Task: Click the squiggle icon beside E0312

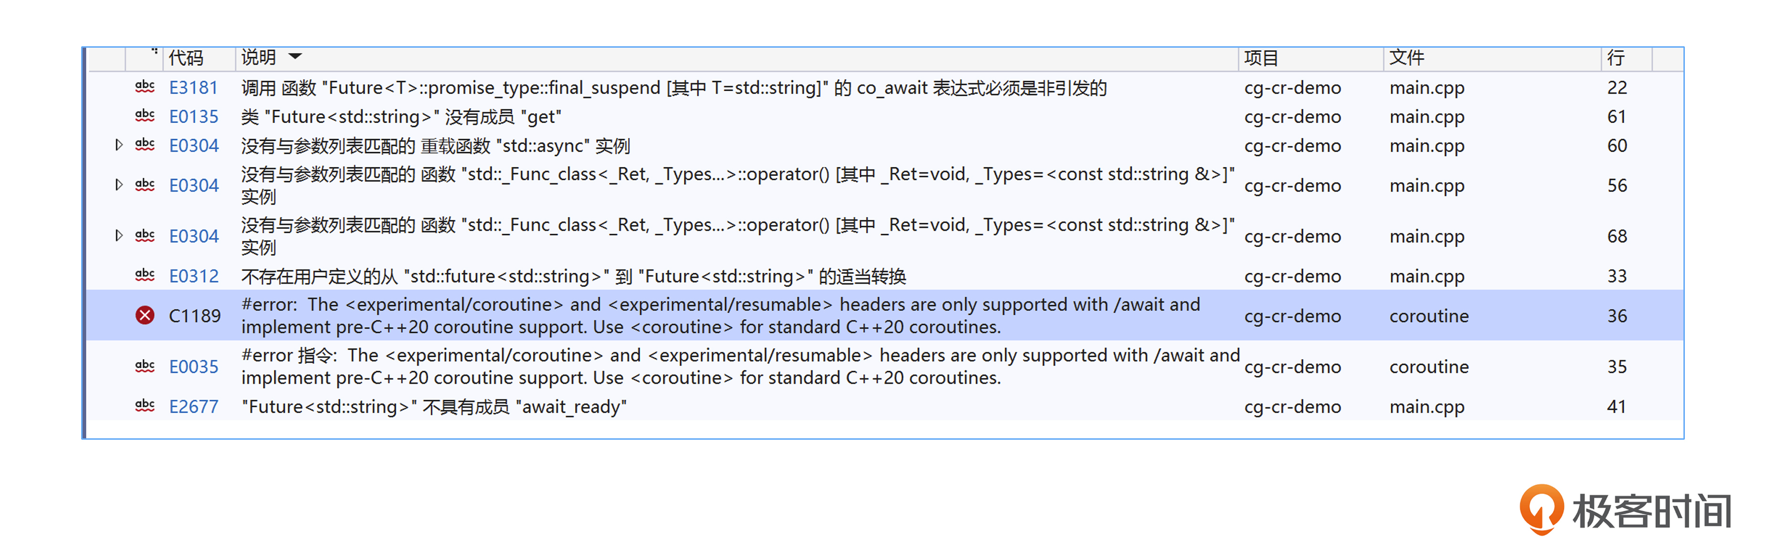Action: 145,275
